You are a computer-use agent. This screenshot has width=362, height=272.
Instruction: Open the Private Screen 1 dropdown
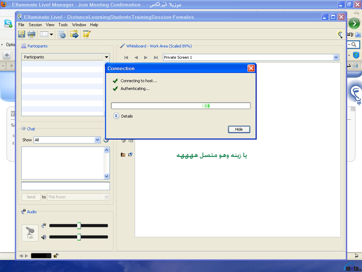pos(336,57)
